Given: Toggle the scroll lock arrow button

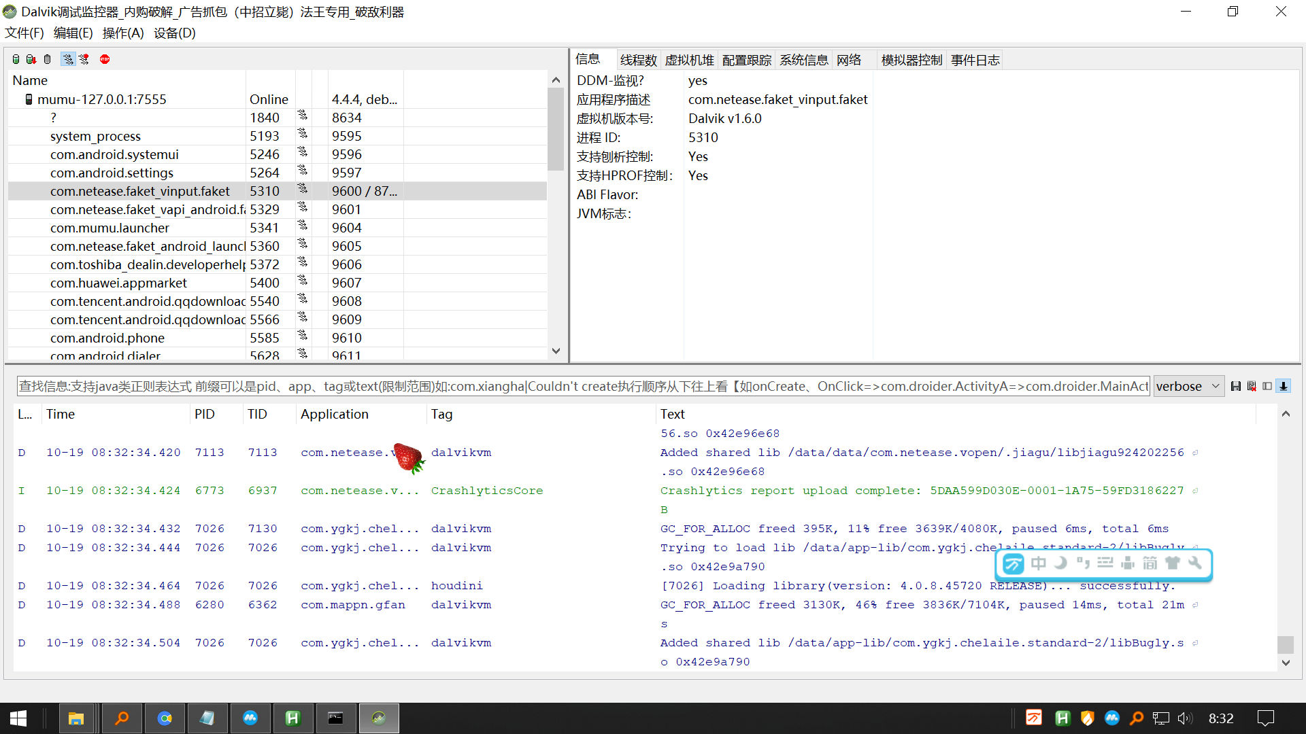Looking at the screenshot, I should coord(1284,386).
